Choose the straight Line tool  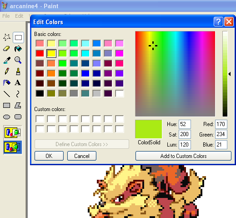(7, 94)
